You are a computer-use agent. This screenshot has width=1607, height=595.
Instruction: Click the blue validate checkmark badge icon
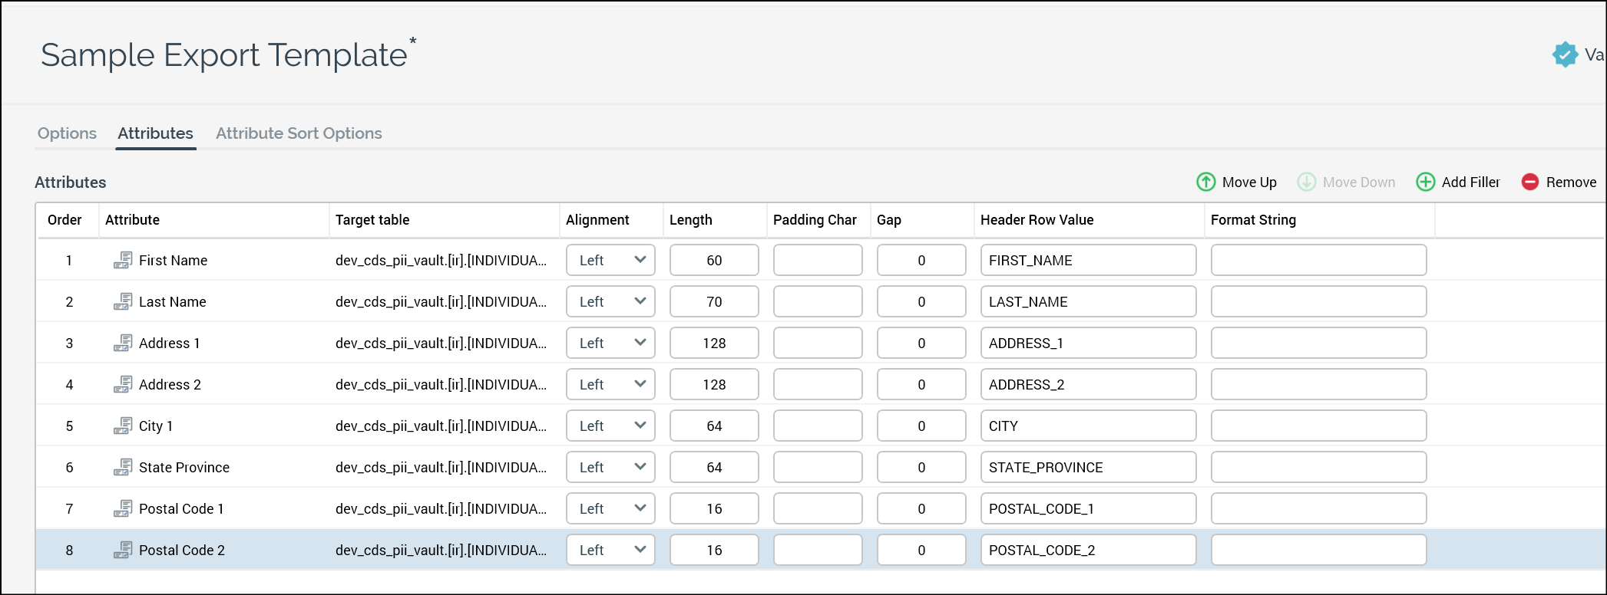pyautogui.click(x=1564, y=54)
